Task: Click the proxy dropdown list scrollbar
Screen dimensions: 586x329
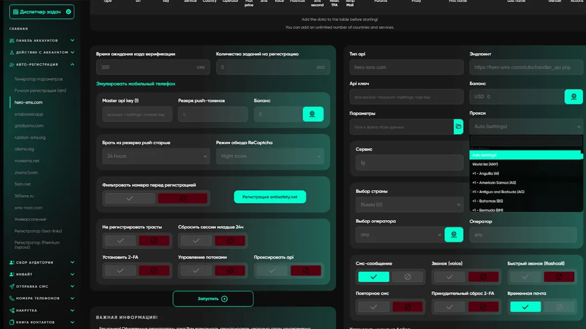Action: [x=582, y=157]
